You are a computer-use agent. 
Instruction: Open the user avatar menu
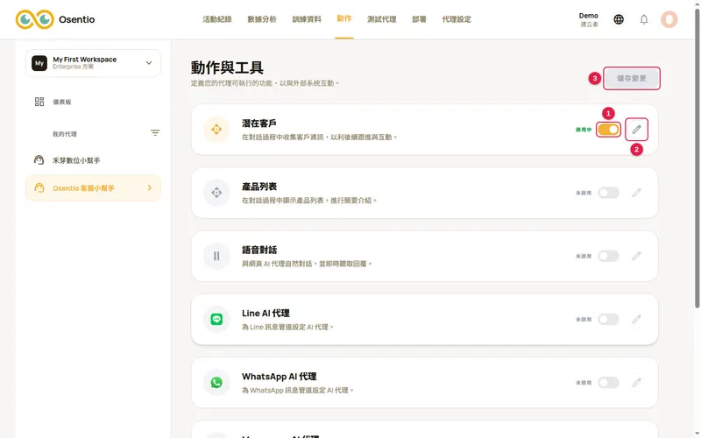669,19
